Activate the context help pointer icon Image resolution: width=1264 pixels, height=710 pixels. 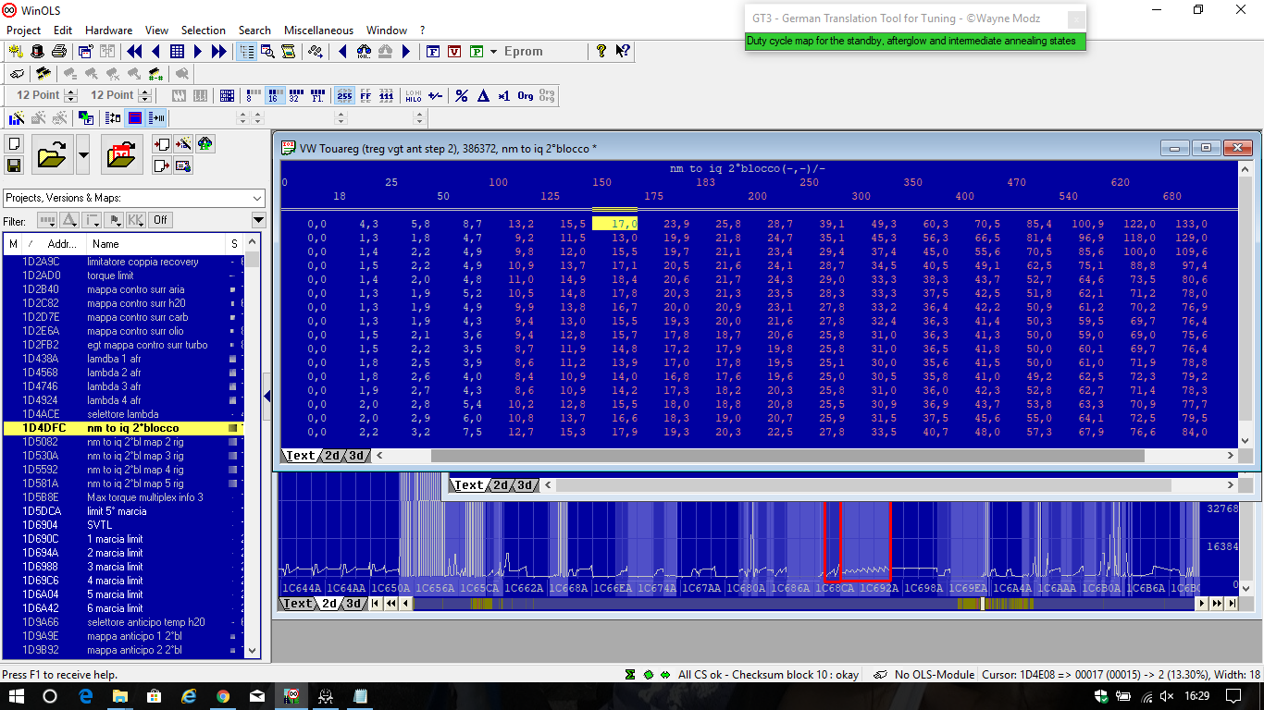(623, 51)
